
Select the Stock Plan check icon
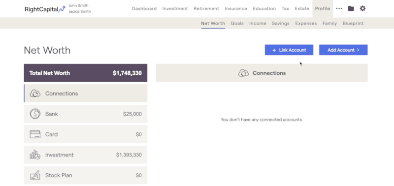pos(35,175)
